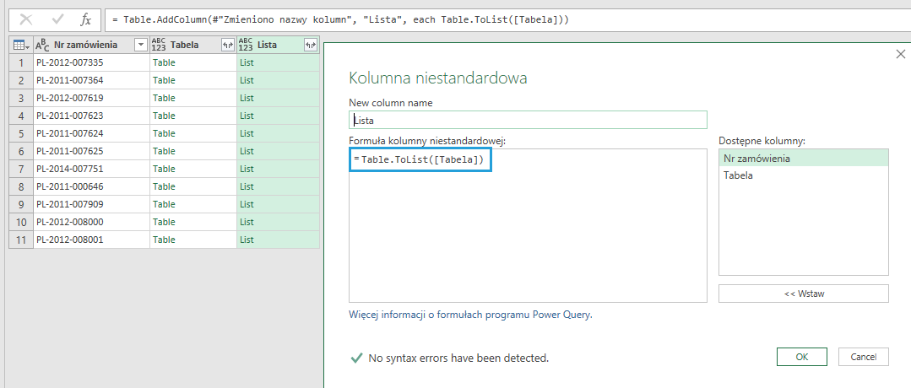Click the ABC123 type icon of Lista column

[246, 45]
